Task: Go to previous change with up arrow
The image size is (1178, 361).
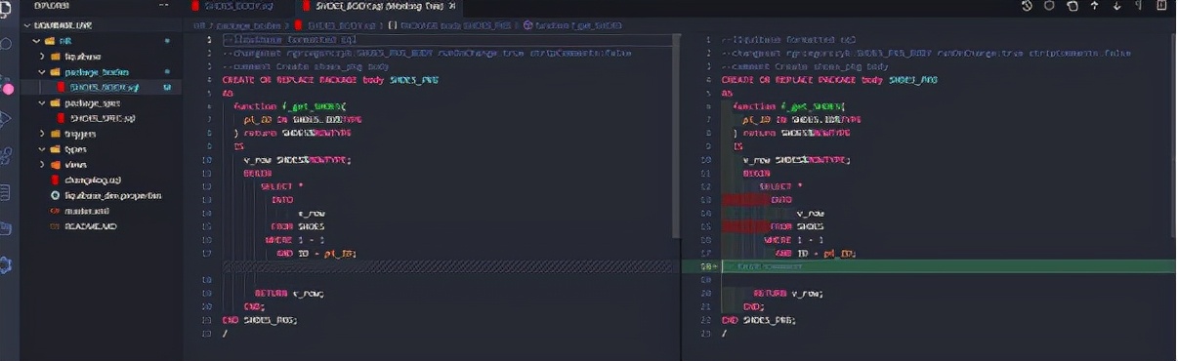Action: (1094, 6)
